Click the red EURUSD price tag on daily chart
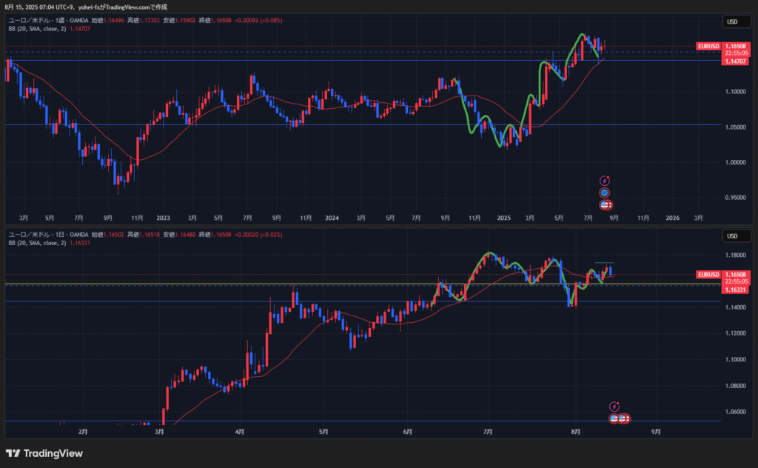This screenshot has width=758, height=468. (708, 275)
